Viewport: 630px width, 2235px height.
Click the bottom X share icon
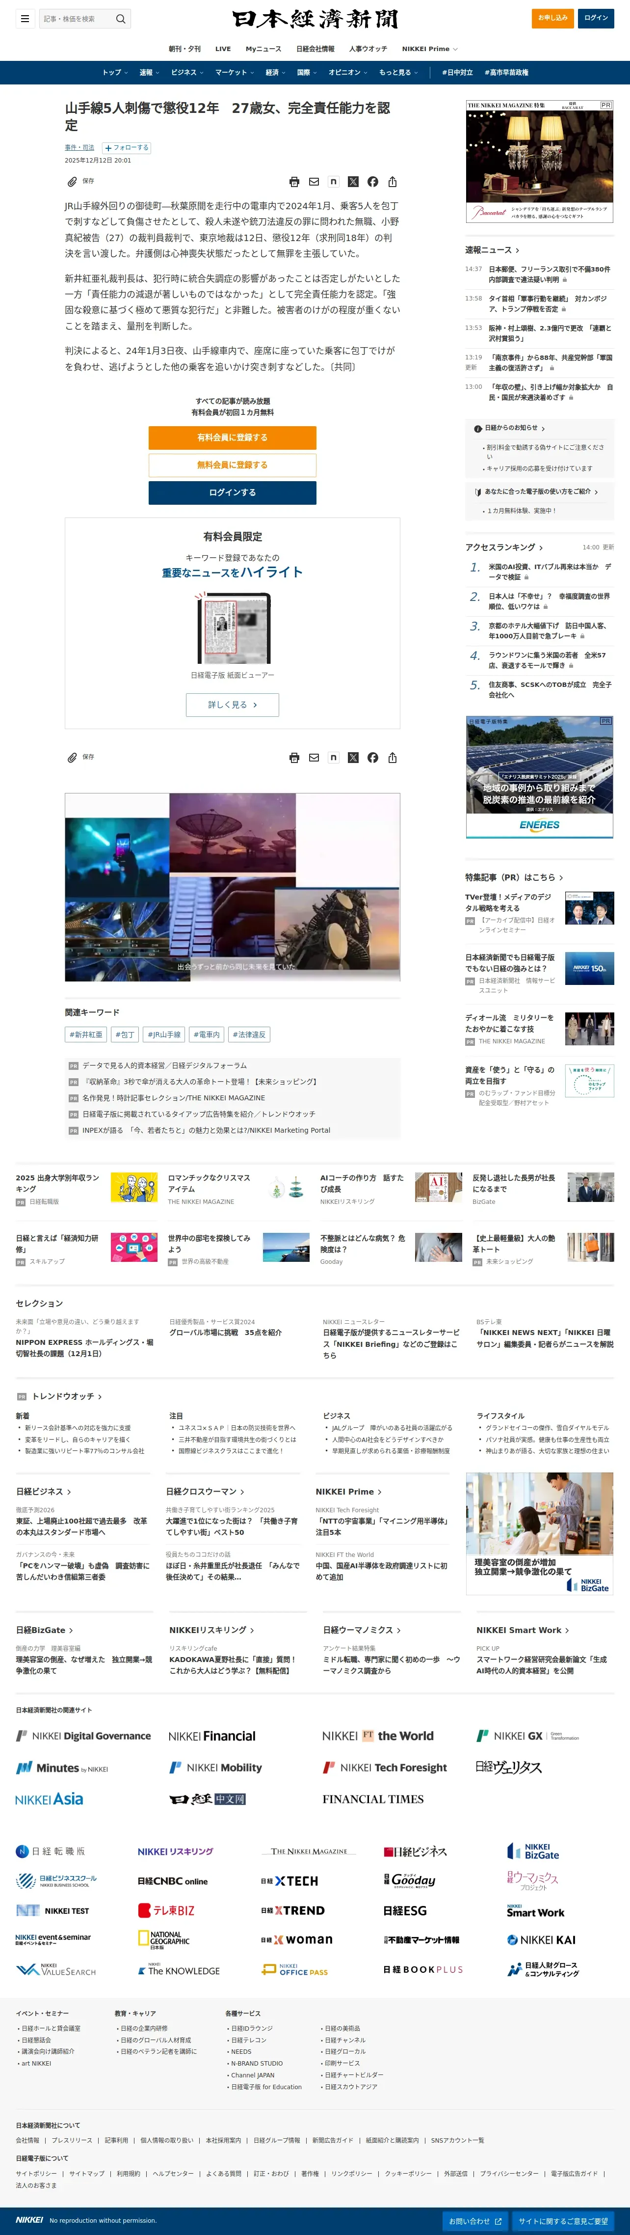click(x=353, y=758)
